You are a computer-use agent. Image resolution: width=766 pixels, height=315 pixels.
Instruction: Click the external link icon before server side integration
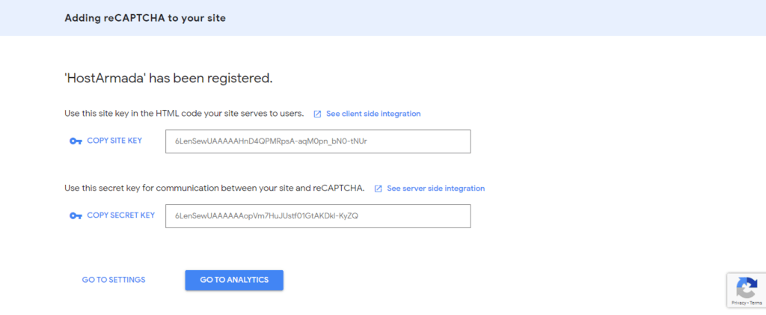coord(378,189)
